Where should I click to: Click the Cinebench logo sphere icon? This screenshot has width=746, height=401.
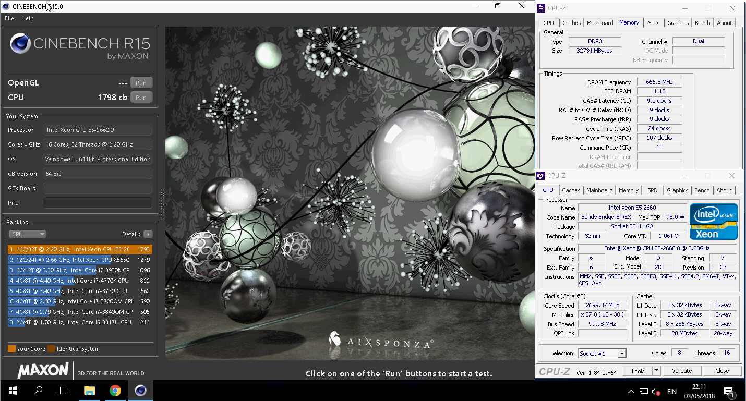click(x=20, y=43)
